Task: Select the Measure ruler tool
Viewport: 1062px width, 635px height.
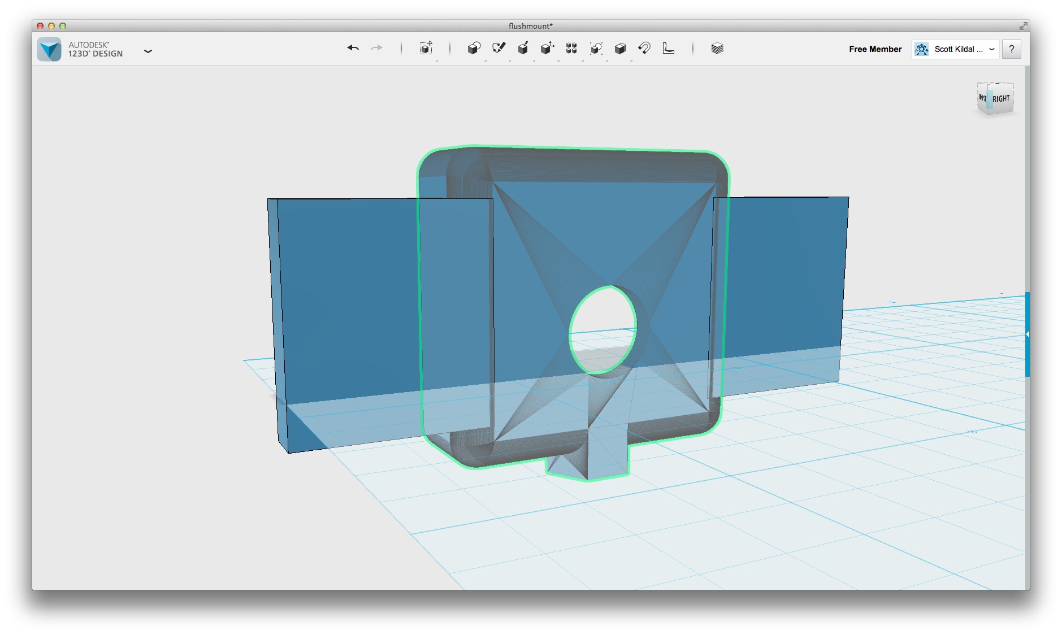Action: pyautogui.click(x=669, y=49)
